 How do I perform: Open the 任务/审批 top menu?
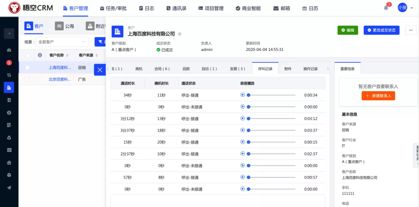coord(113,8)
